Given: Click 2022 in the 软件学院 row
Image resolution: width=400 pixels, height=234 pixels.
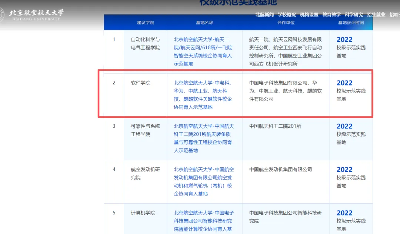Looking at the screenshot, I should 344,83.
